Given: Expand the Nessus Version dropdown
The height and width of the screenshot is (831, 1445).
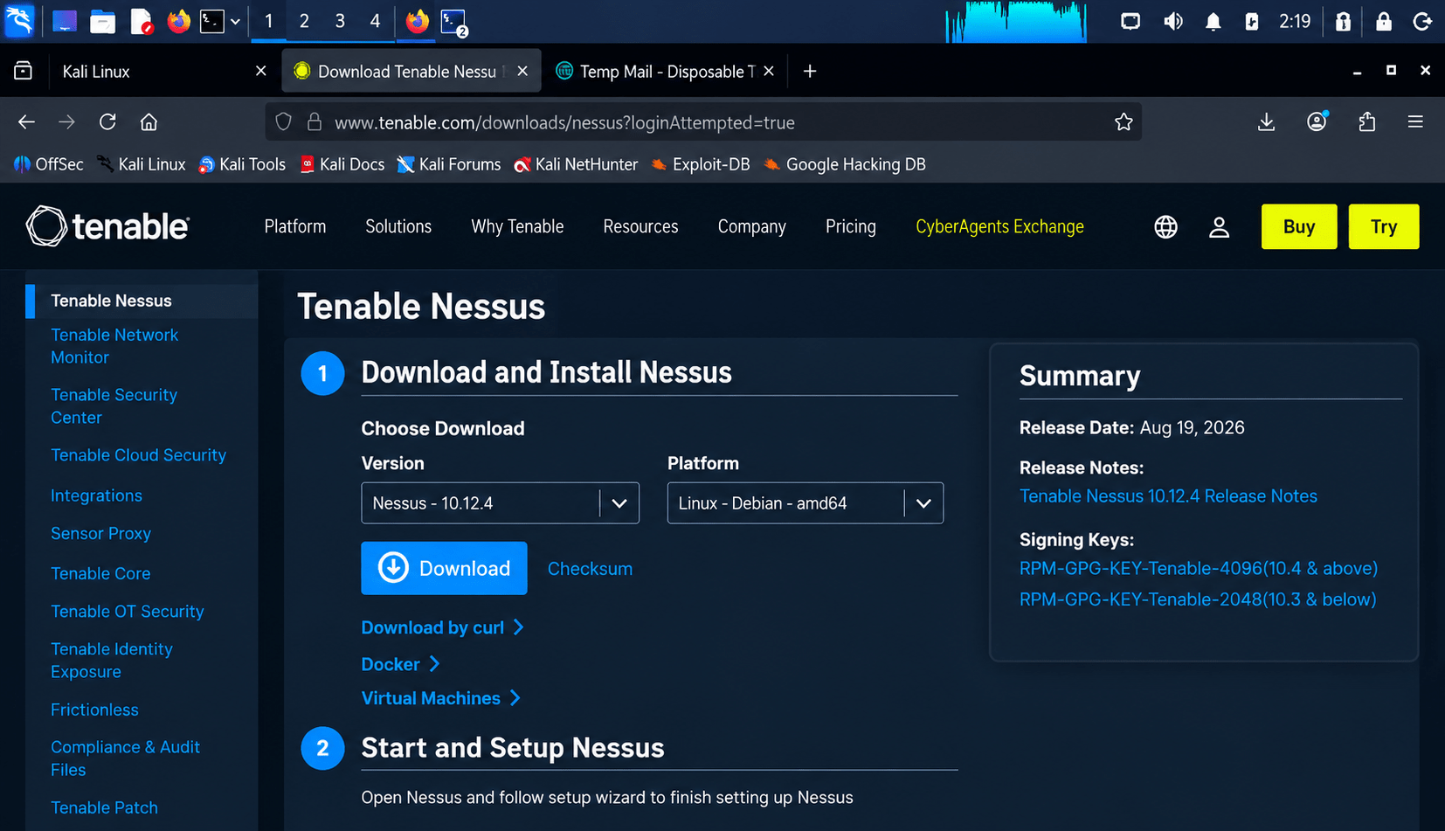Looking at the screenshot, I should [500, 503].
